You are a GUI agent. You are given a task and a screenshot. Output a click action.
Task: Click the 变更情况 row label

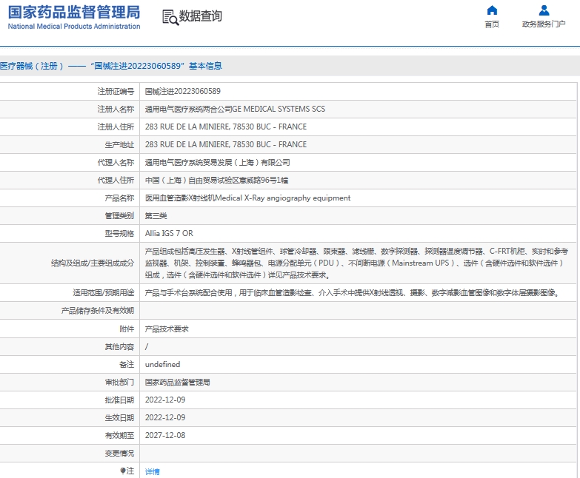119,453
